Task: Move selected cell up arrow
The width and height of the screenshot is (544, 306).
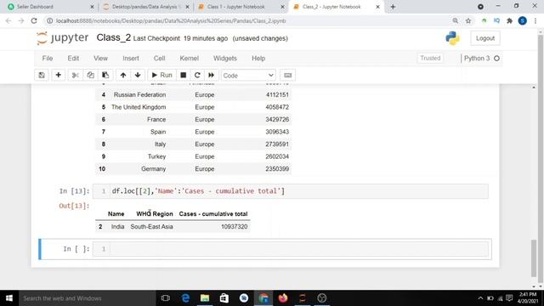Action: point(123,76)
